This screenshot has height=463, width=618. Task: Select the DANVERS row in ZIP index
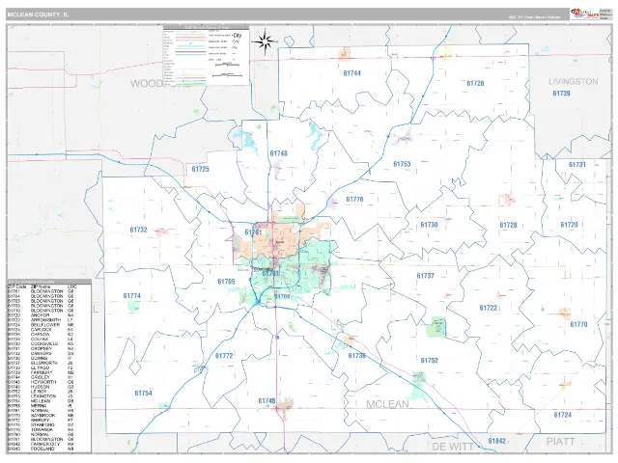click(x=41, y=354)
